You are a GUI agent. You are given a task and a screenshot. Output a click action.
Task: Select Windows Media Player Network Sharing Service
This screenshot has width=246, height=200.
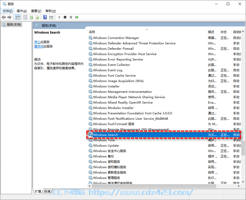(164, 97)
